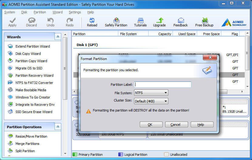Select the Disk 1 (GPT) heading
Viewport: 252px width, 160px height.
(x=87, y=45)
